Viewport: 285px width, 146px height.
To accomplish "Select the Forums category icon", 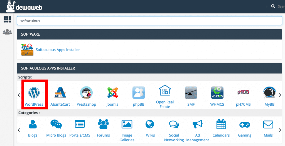I will [x=103, y=124].
